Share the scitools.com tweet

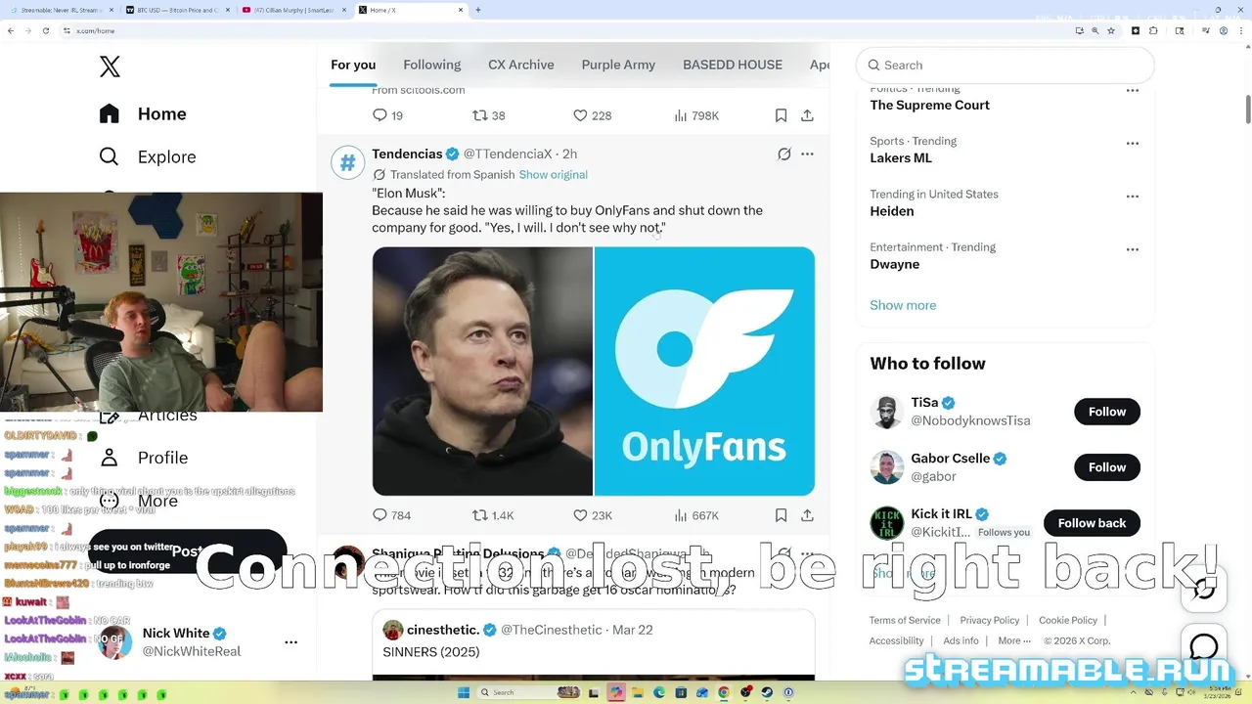(x=807, y=115)
